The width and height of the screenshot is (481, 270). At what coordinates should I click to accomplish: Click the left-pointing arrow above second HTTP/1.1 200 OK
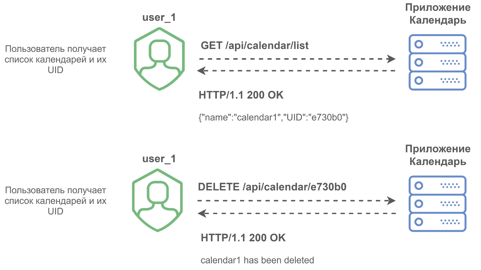pyautogui.click(x=296, y=213)
